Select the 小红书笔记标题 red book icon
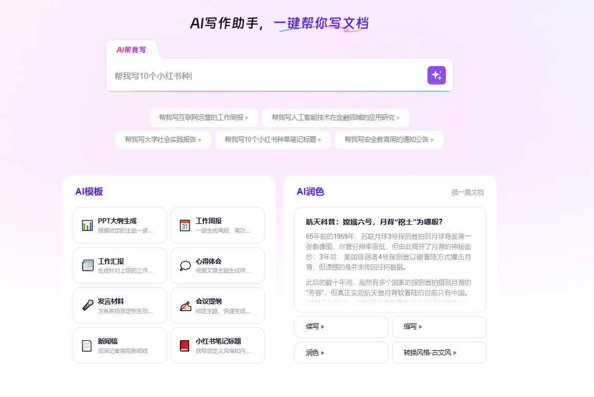This screenshot has height=397, width=594. [186, 345]
